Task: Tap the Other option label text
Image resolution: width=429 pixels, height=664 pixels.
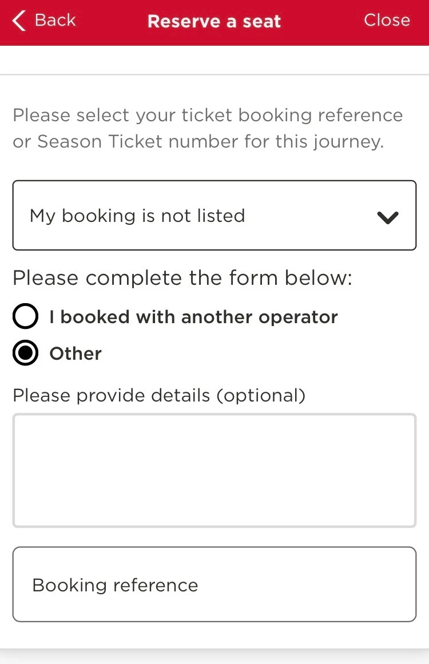Action: coord(76,353)
